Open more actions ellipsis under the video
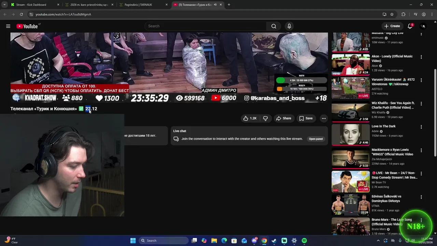Screen dimensions: 437x246 click(324, 118)
